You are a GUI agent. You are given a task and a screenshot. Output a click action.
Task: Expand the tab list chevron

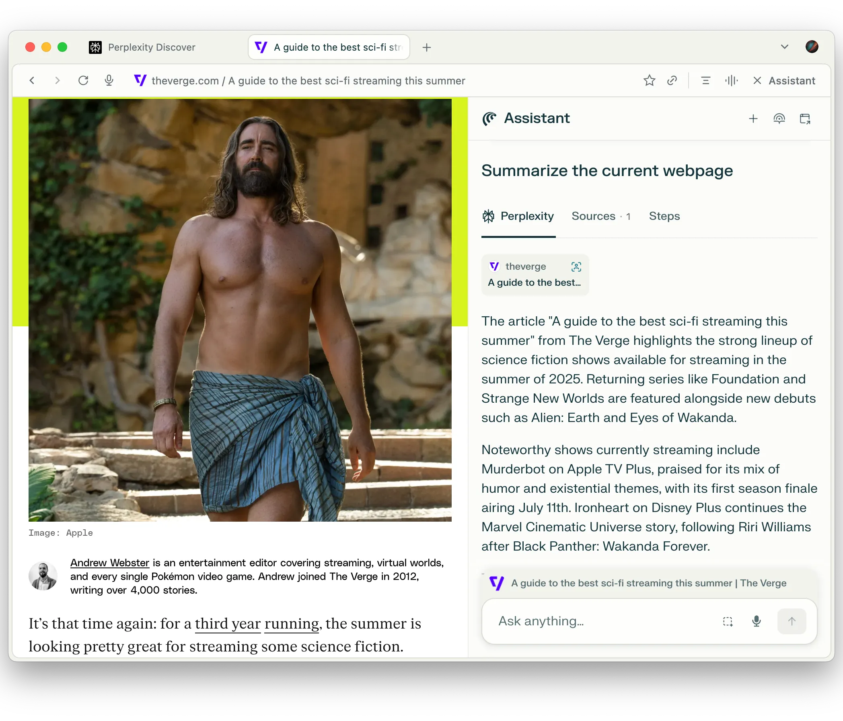tap(784, 47)
